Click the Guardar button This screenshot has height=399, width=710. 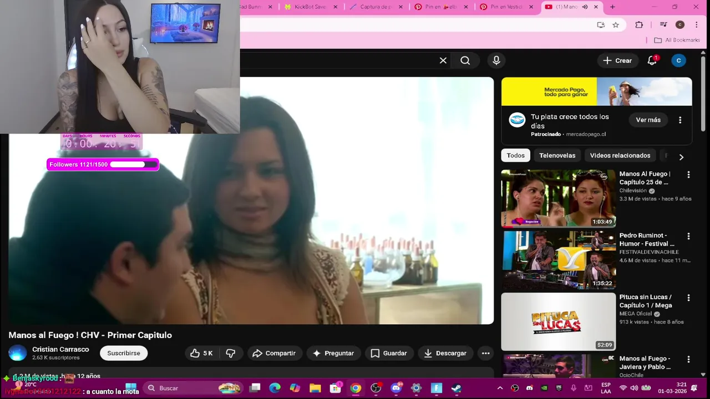coord(389,353)
